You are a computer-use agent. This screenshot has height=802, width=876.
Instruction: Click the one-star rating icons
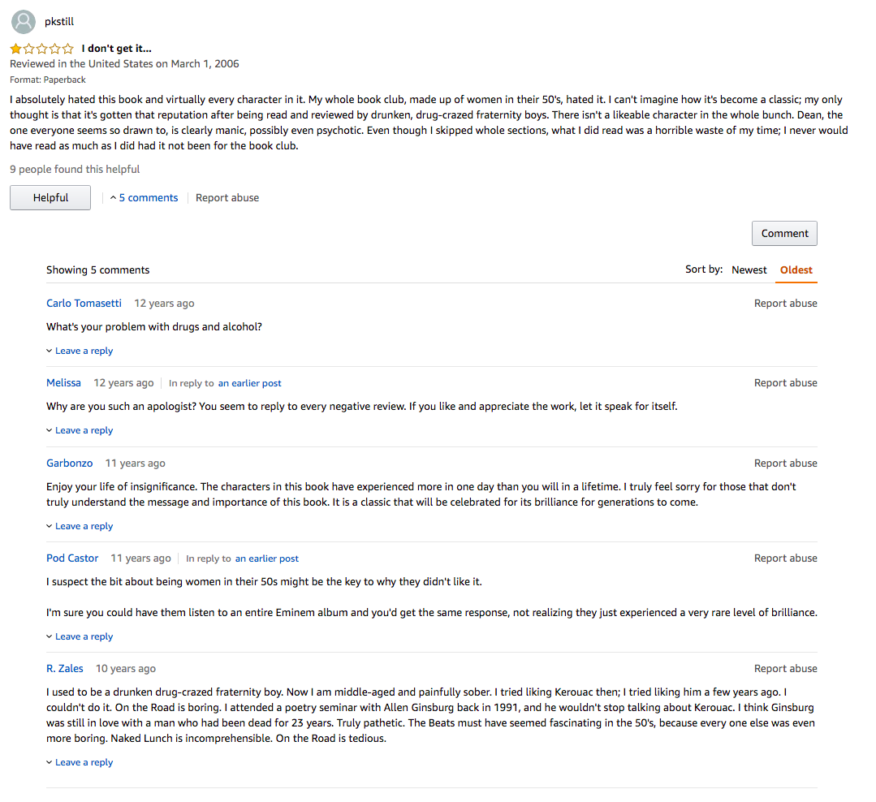coord(42,49)
